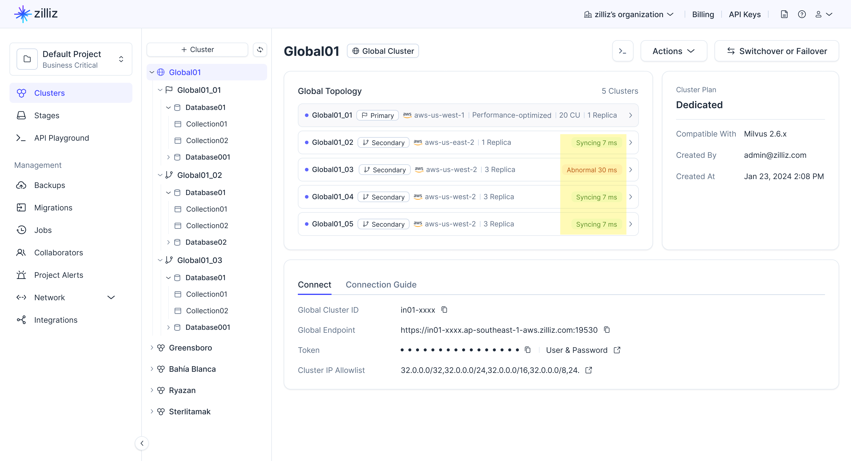Click the help question mark icon

(802, 14)
